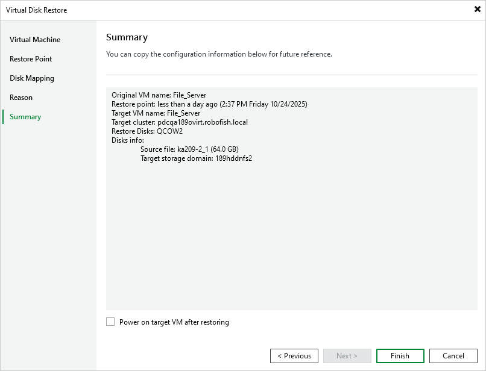The height and width of the screenshot is (371, 486).
Task: Enable Power on target VM after restoring
Action: 110,322
